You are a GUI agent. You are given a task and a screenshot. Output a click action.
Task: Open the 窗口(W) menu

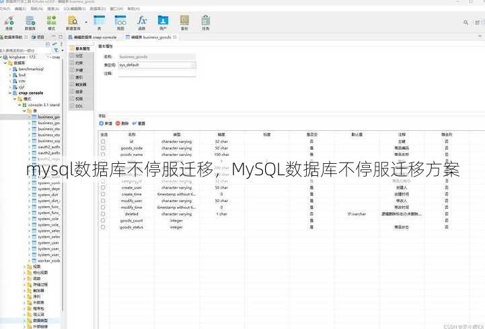[x=116, y=9]
